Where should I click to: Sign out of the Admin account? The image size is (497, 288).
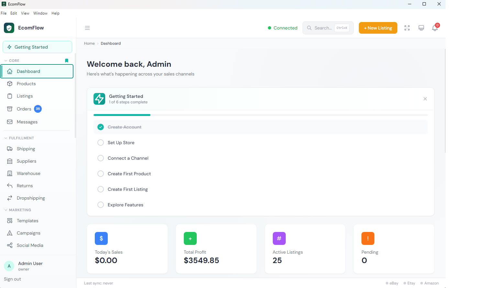tap(12, 279)
